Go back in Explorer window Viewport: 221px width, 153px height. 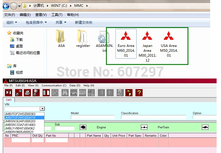[6, 6]
